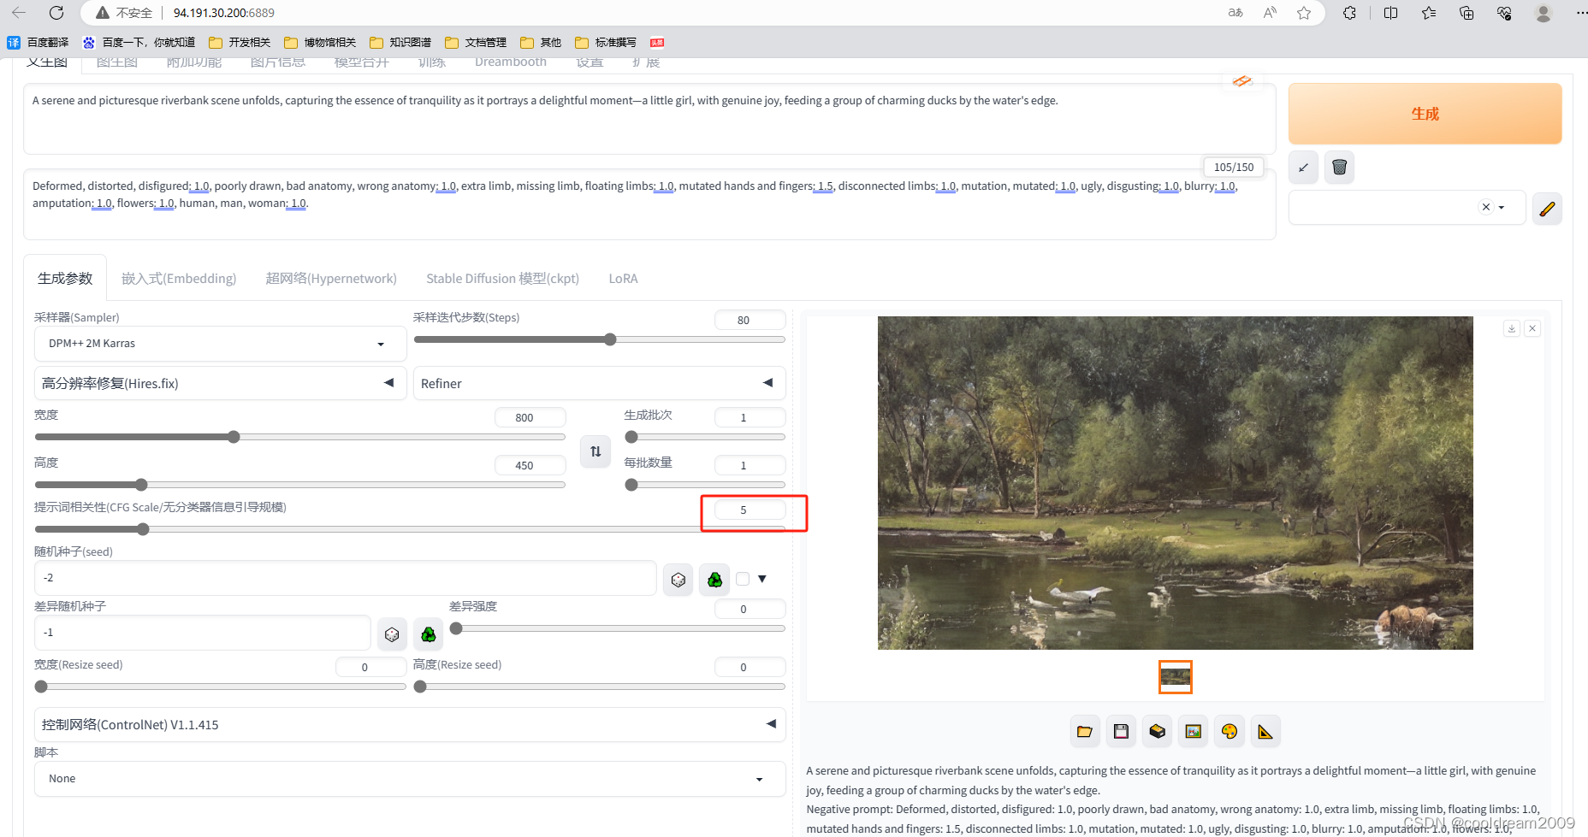Expand the ControlNet V1.1.415 section

tap(410, 724)
